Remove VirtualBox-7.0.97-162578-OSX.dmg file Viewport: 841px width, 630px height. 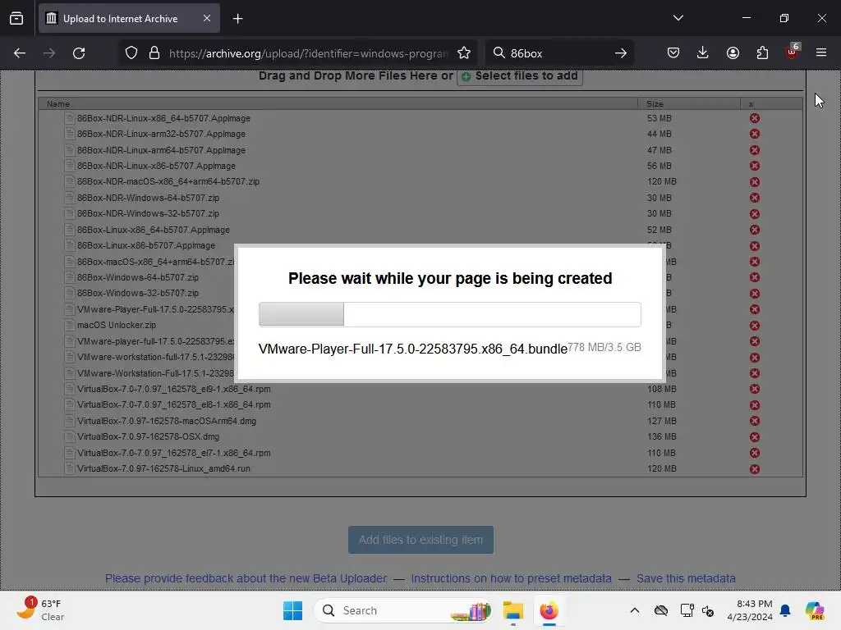[754, 436]
